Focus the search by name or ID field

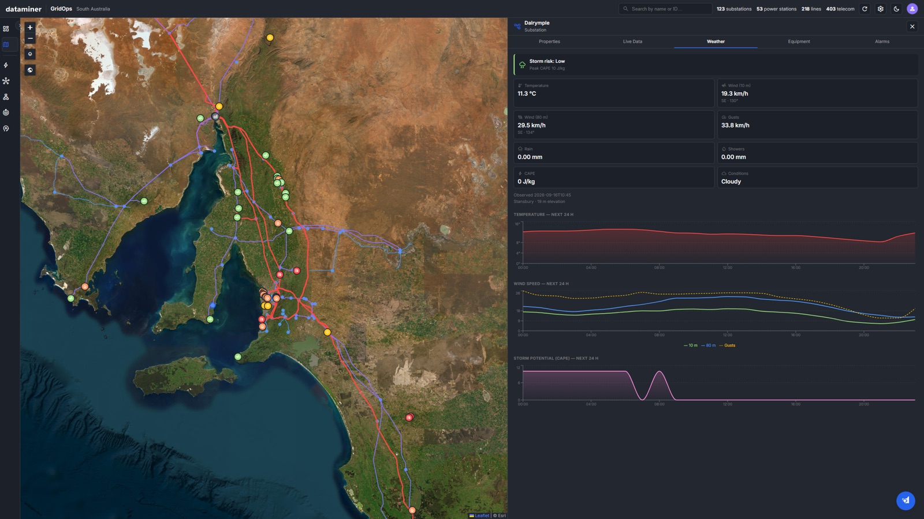tap(665, 9)
